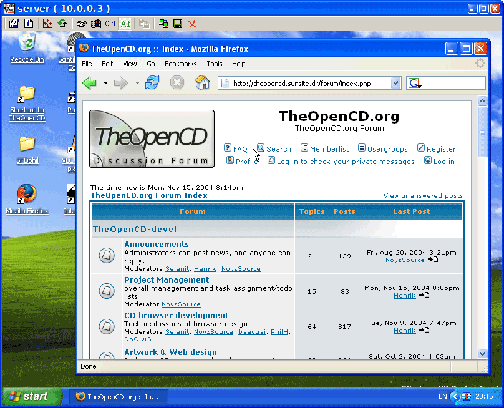Open the Go menu
Image resolution: width=504 pixels, height=408 pixels.
click(x=151, y=64)
